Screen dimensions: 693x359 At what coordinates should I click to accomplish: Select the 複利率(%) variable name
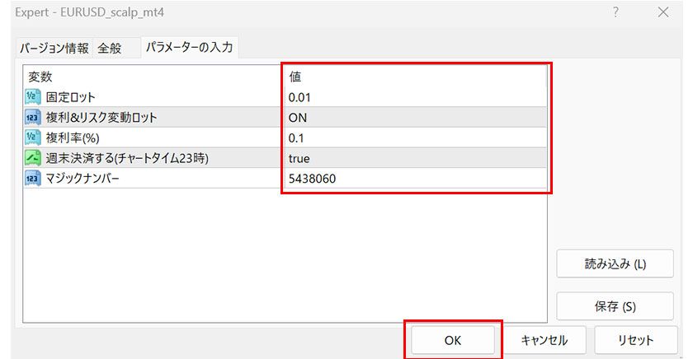pos(73,138)
